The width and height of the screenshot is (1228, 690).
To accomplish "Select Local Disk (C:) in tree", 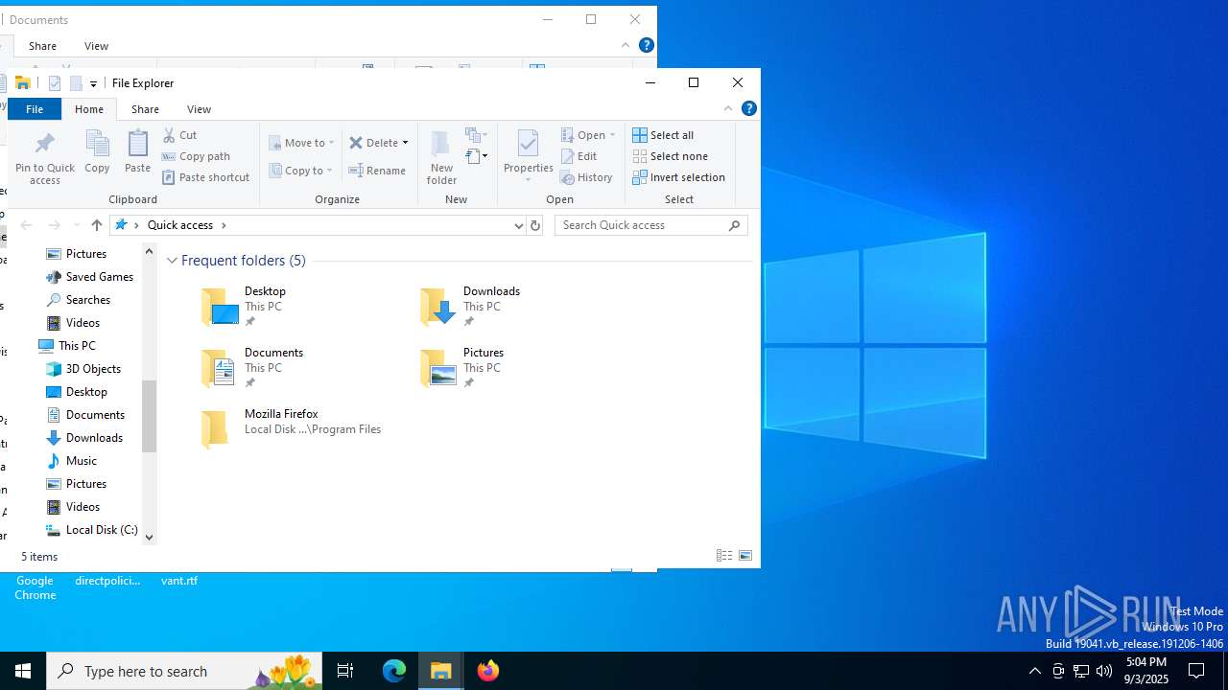I will pyautogui.click(x=92, y=530).
